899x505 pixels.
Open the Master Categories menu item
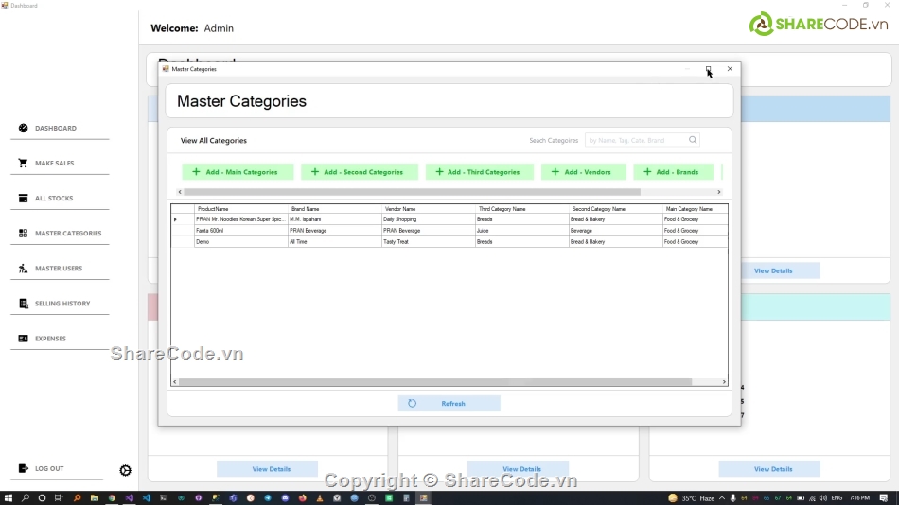[67, 234]
